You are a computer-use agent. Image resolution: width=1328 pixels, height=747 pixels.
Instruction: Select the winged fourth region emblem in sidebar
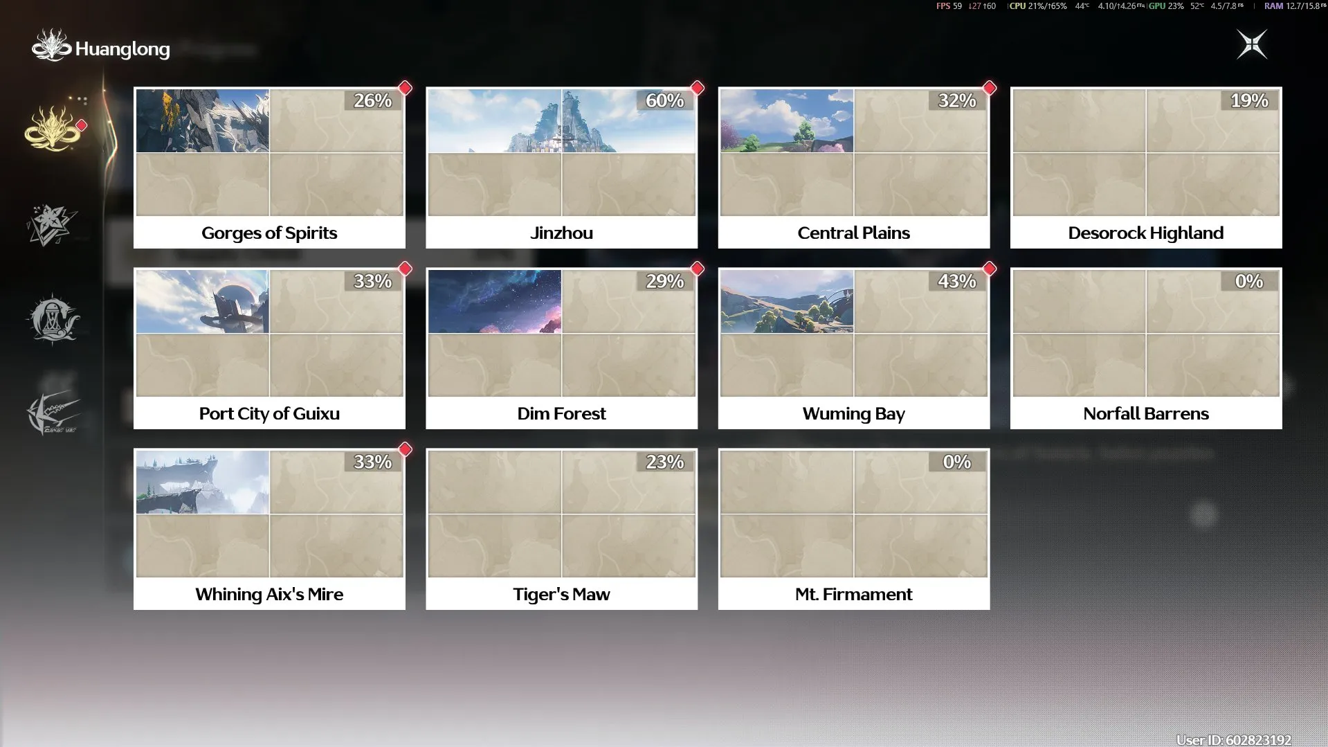[x=53, y=413]
